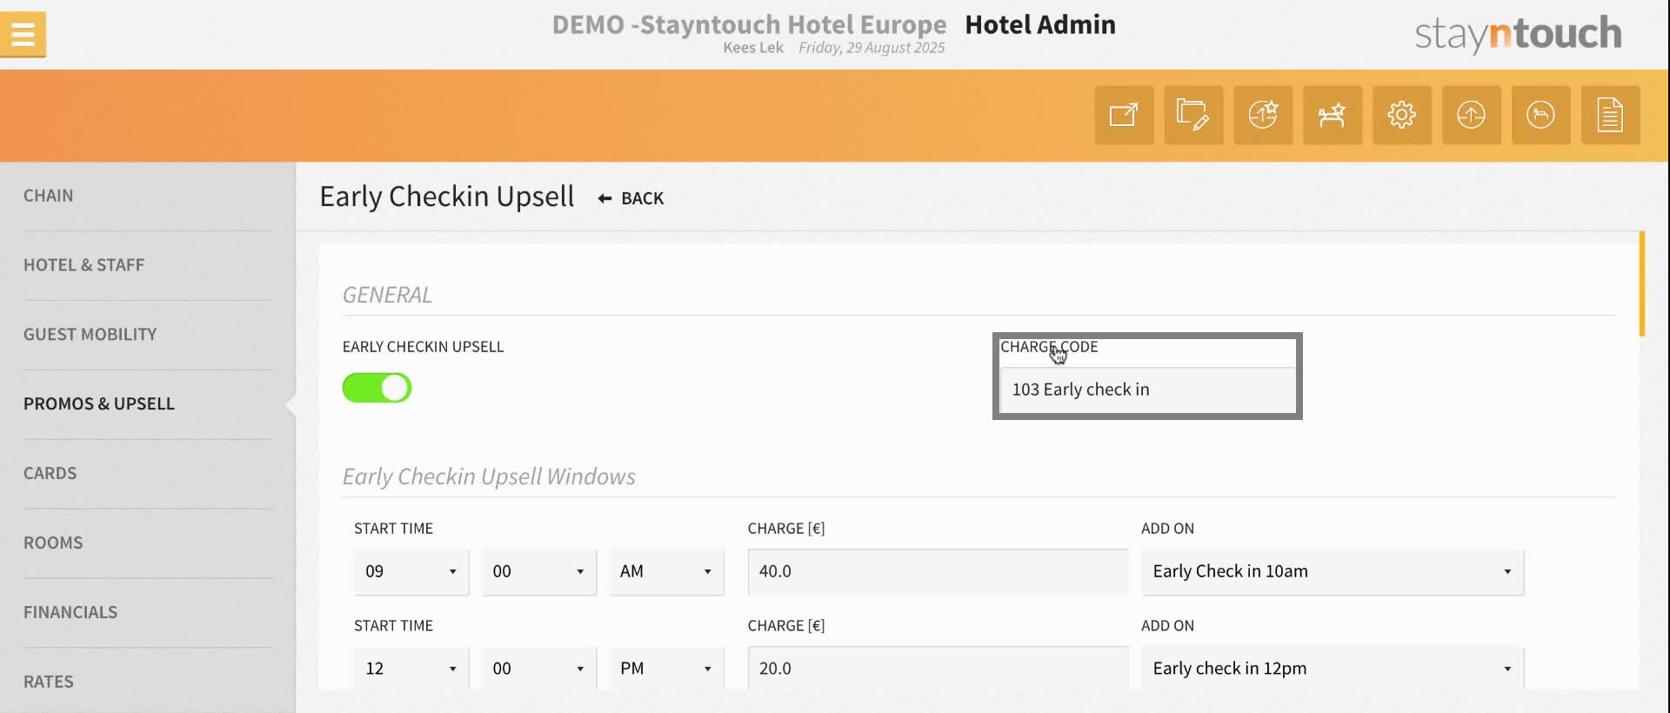Open the gear settings shortcut
Screen dimensions: 1670x713
(1402, 115)
